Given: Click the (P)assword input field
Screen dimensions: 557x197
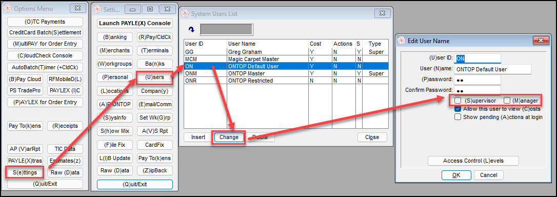Looking at the screenshot, I should pyautogui.click(x=478, y=80).
